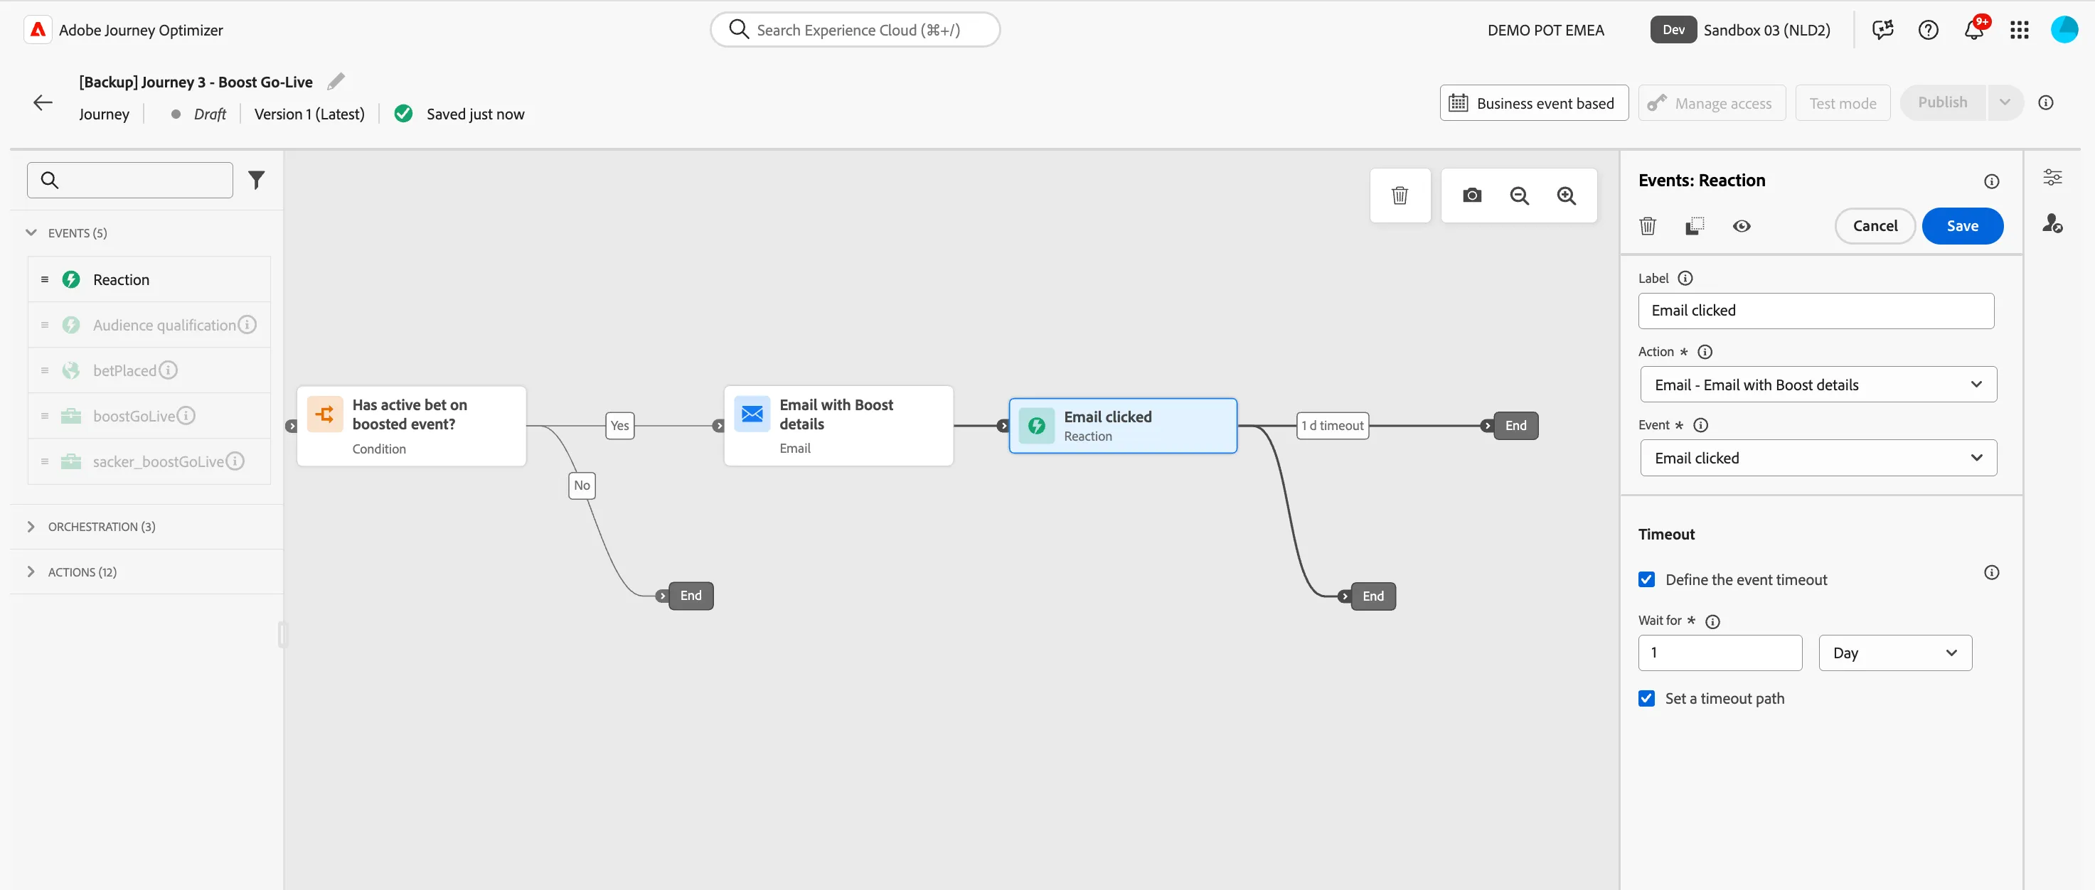Image resolution: width=2095 pixels, height=890 pixels.
Task: Edit journey name with pencil icon
Action: (x=336, y=81)
